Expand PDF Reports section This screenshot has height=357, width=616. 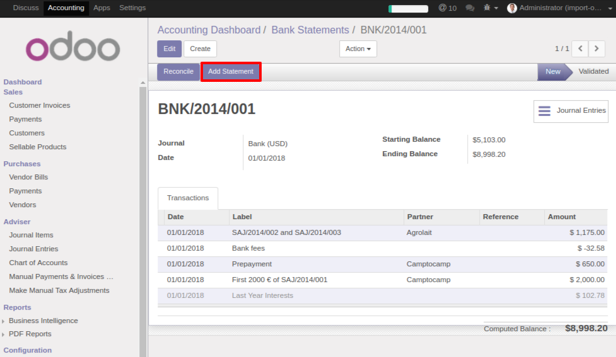click(30, 334)
